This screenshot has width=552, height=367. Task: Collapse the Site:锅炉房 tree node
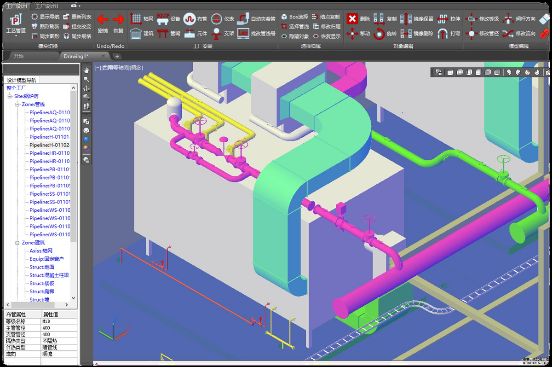click(x=10, y=96)
